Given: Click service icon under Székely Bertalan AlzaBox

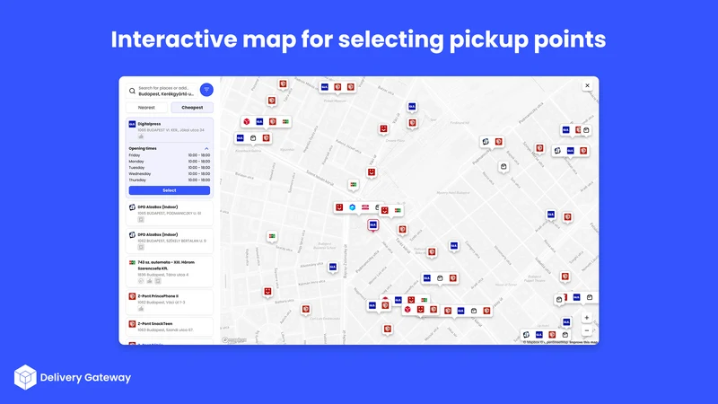Looking at the screenshot, I should (141, 248).
